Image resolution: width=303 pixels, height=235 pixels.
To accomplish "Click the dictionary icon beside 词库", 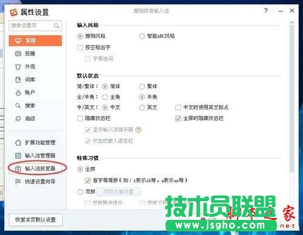I will point(18,79).
